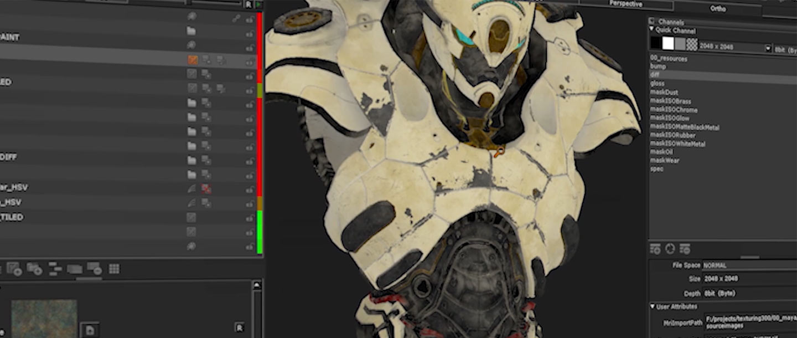Click the mask icon on the _HSV layer

click(x=206, y=203)
